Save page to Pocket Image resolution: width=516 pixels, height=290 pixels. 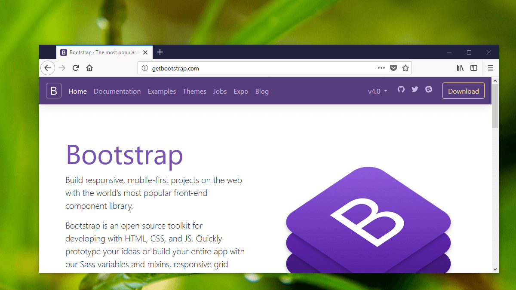393,68
